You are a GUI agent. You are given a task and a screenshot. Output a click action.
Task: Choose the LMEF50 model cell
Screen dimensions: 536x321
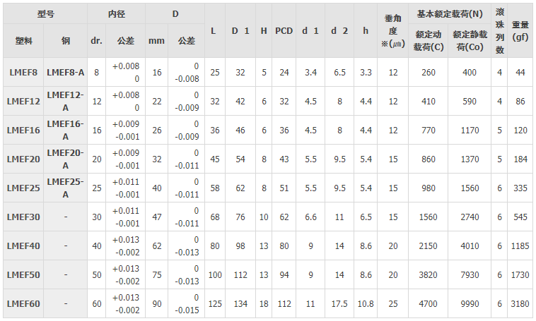pos(24,274)
